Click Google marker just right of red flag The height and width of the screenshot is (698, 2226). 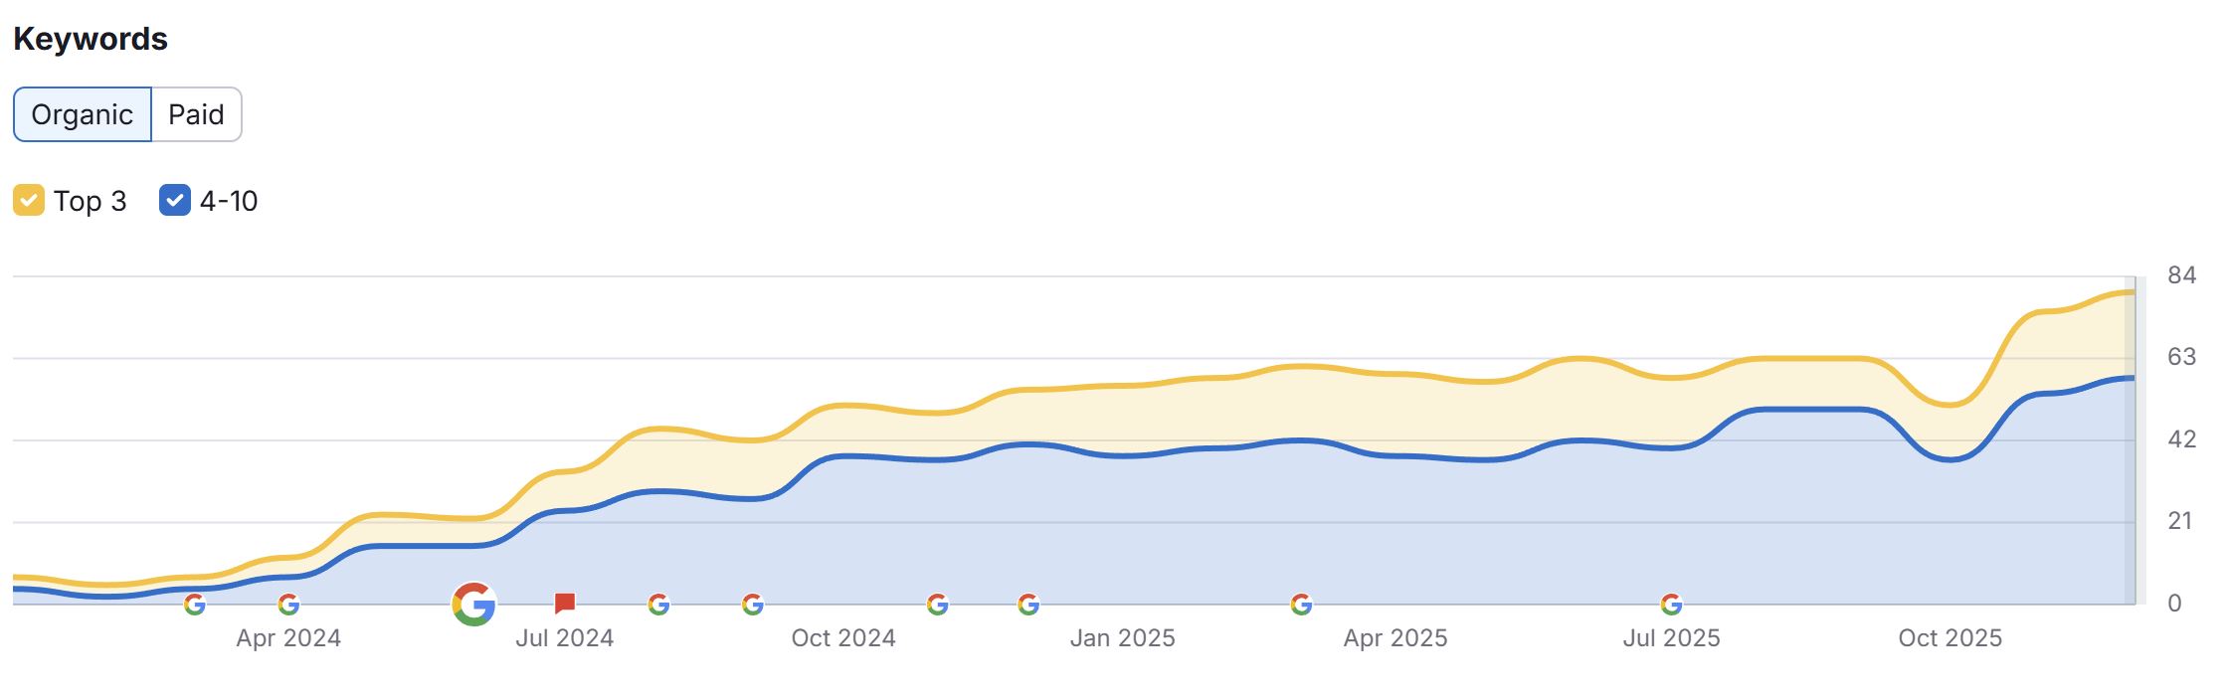coord(658,604)
